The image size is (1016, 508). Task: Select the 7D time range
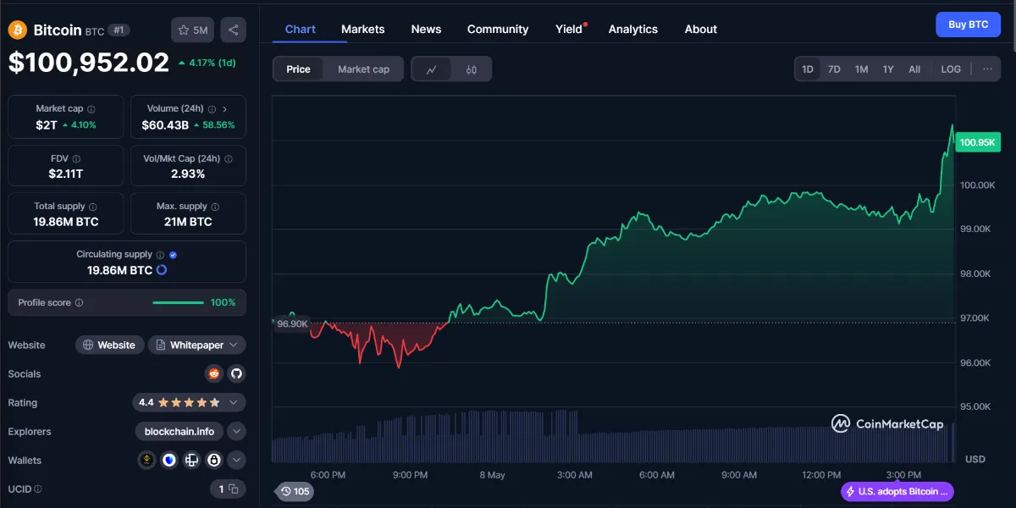coord(834,69)
